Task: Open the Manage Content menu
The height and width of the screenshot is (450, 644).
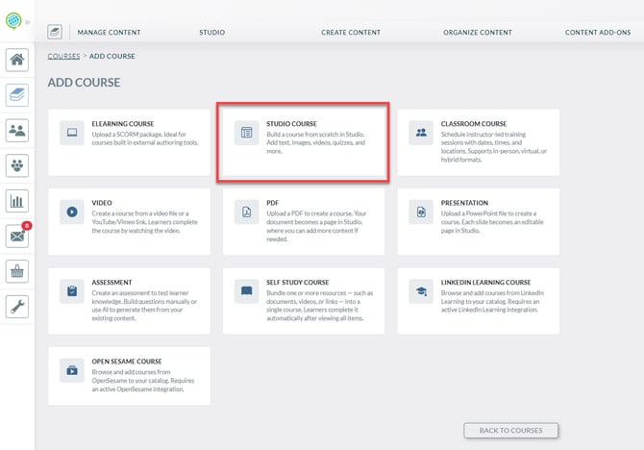Action: [x=109, y=33]
